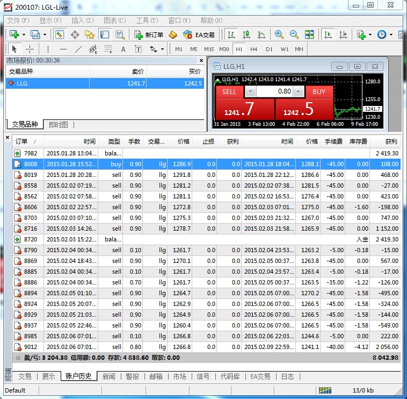Screen dimensions: 407x399
Task: Pick the trendline drawing tool
Action: click(78, 49)
